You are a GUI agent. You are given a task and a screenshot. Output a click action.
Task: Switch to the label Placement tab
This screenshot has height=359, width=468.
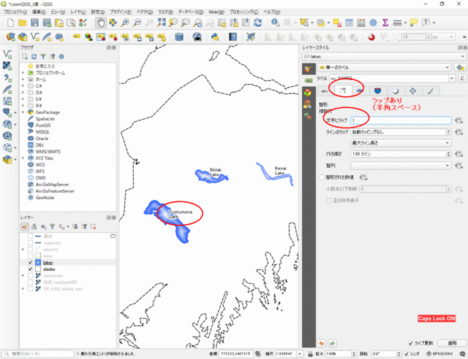412,91
